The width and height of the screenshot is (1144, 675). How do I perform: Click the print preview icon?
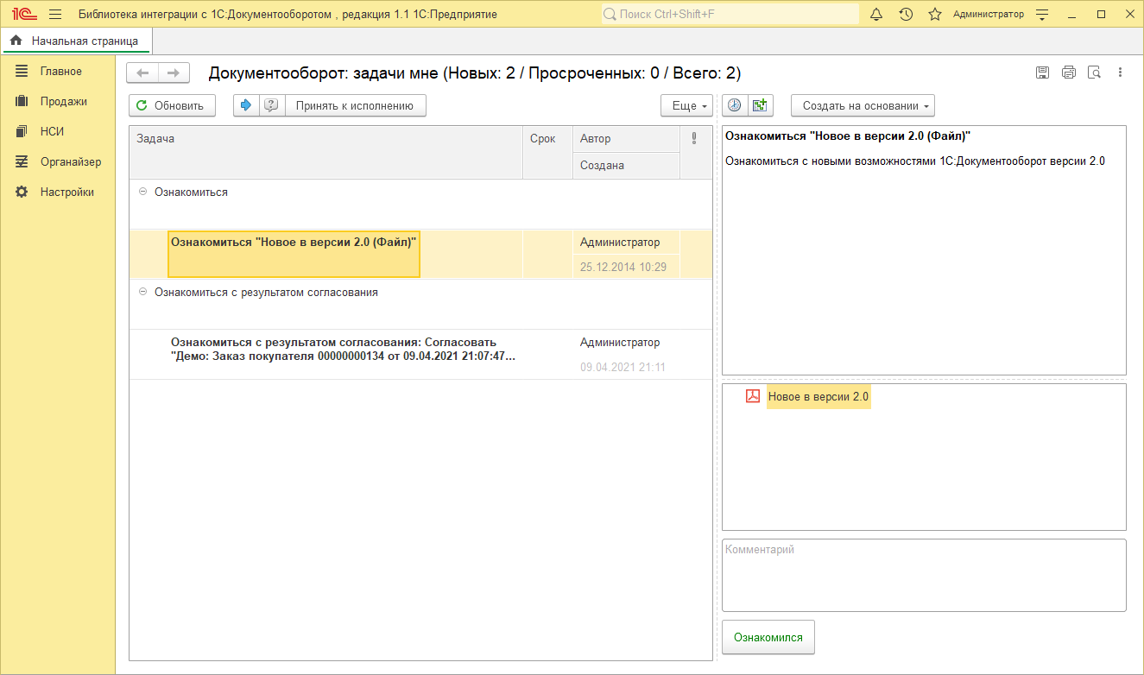coord(1094,73)
